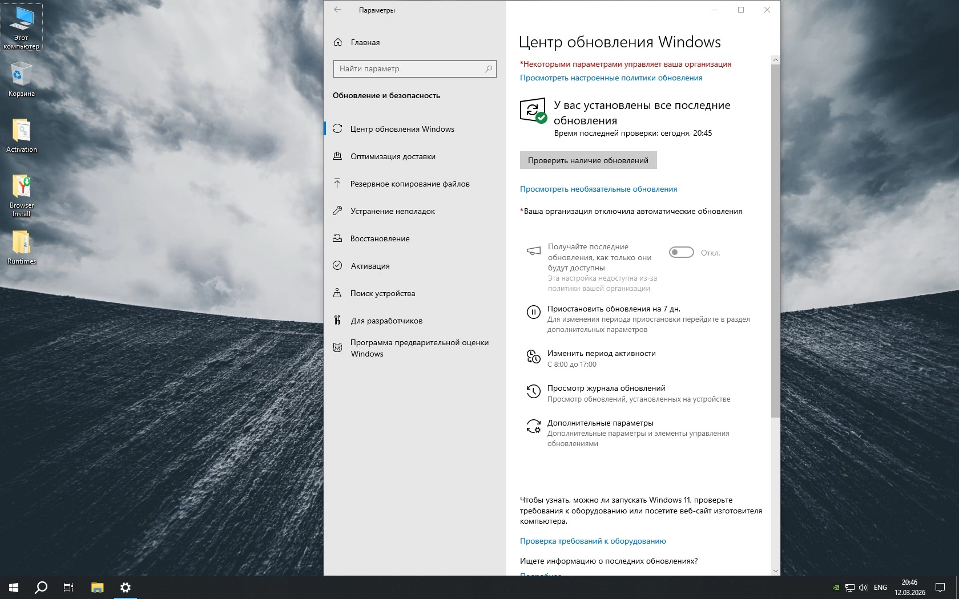Select the Runtimes folder on desktop
The height and width of the screenshot is (599, 959).
(x=22, y=248)
